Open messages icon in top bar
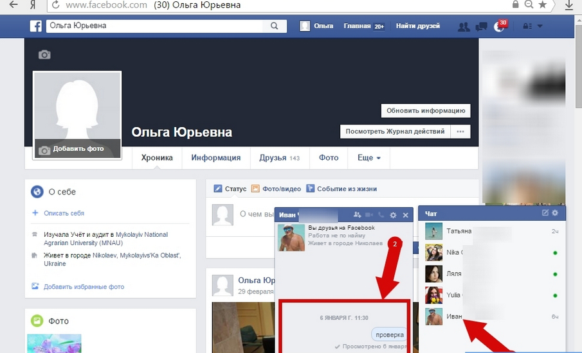The height and width of the screenshot is (353, 582). pyautogui.click(x=482, y=27)
